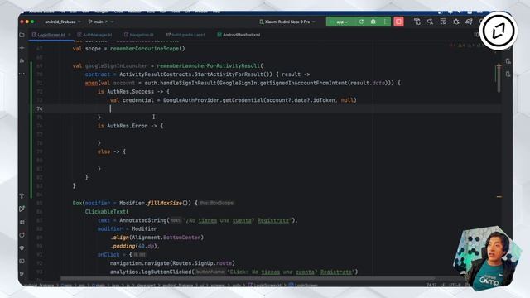Stop the running app with red square

coord(398,22)
